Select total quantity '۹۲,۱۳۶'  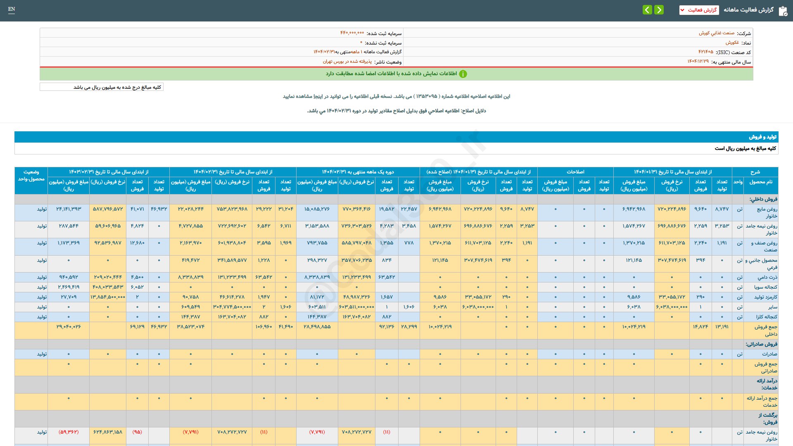[x=387, y=327]
